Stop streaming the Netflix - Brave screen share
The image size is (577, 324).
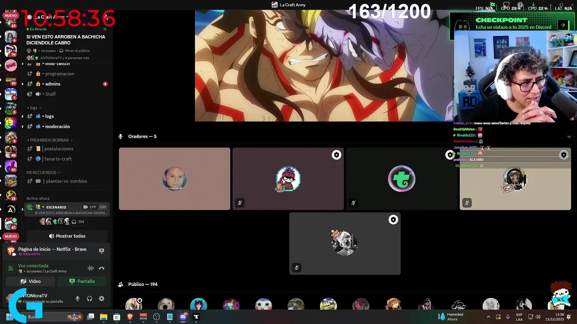point(101,251)
